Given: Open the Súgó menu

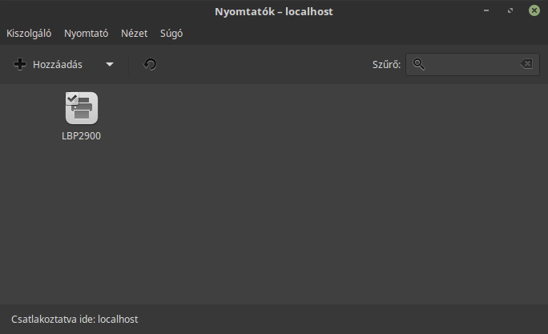Looking at the screenshot, I should point(171,34).
